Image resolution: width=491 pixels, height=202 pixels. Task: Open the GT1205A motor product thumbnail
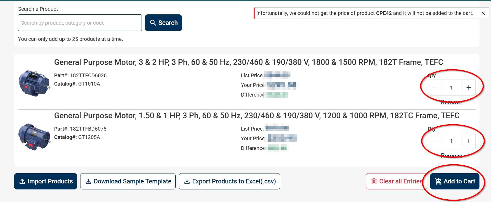click(x=34, y=137)
